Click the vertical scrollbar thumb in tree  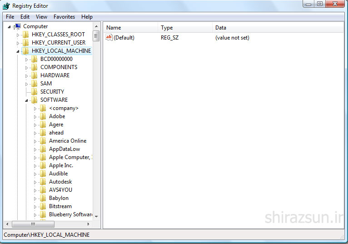coord(96,36)
